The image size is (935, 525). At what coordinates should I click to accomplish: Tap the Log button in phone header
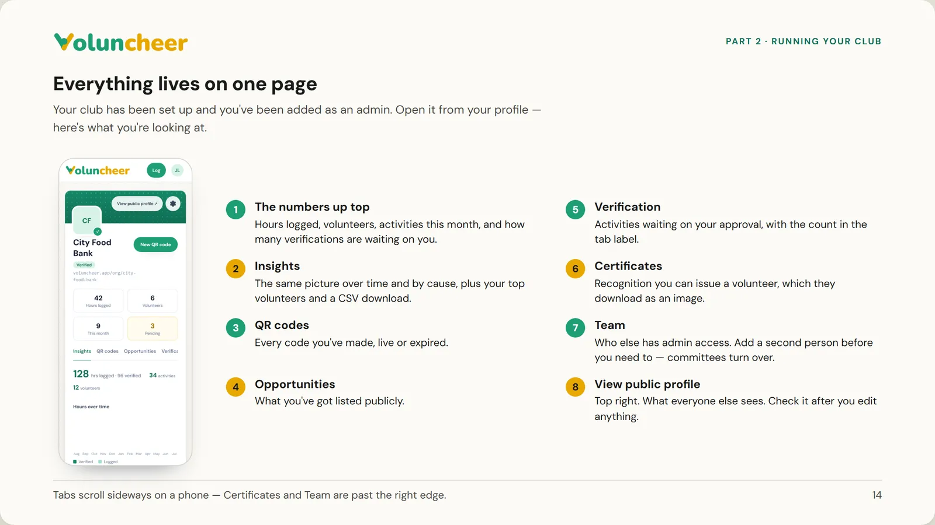156,170
